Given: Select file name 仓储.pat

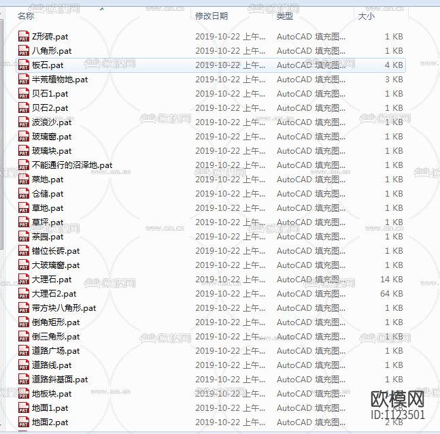Looking at the screenshot, I should 48,195.
